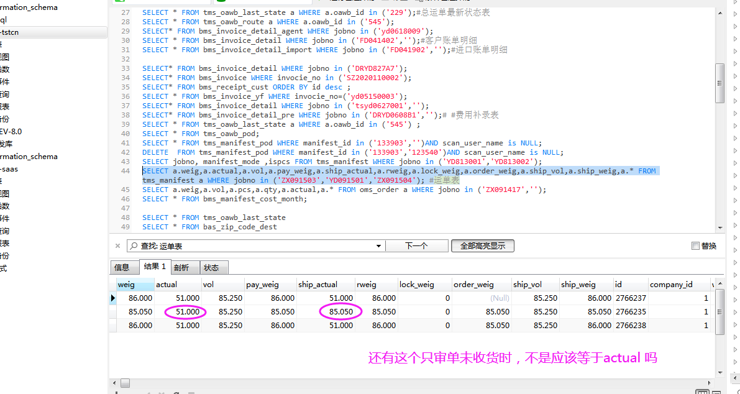
Task: Click the magnifier icon in find field
Action: [x=134, y=246]
